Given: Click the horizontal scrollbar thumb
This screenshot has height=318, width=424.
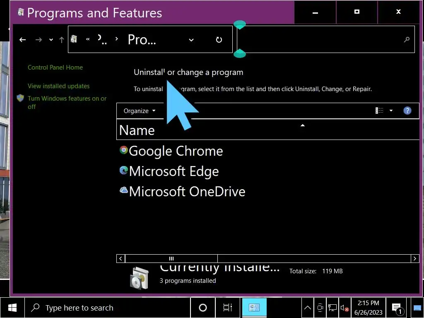Looking at the screenshot, I should point(171,258).
